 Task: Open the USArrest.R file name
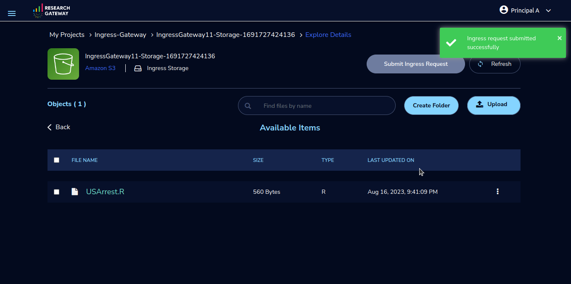point(105,192)
